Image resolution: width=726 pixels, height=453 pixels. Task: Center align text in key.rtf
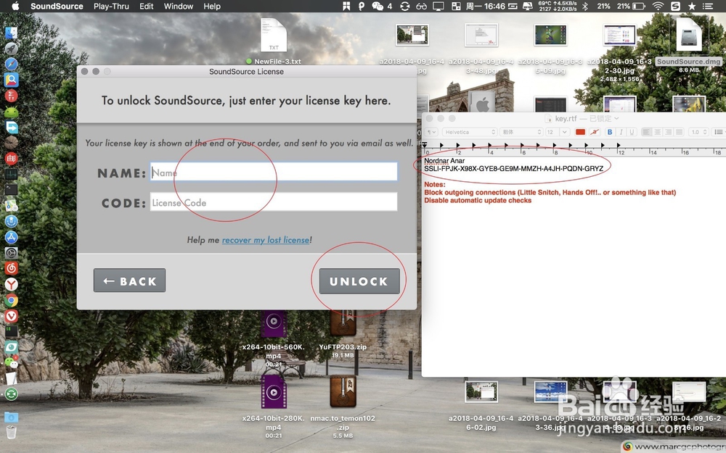[657, 132]
